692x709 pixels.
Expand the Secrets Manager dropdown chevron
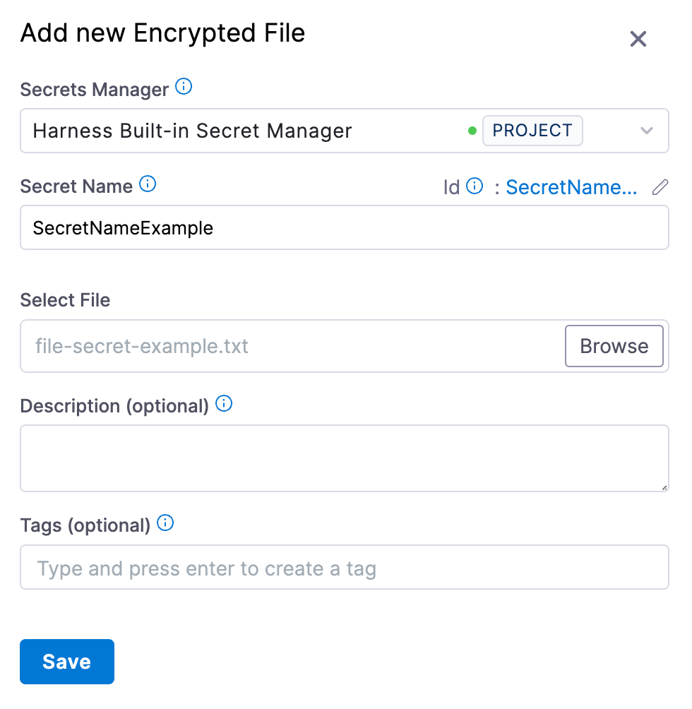tap(646, 131)
